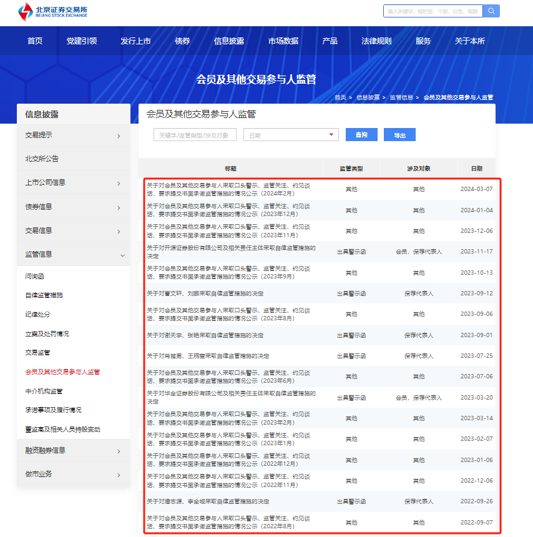Screen dimensions: 533x537
Task: Open the 2022年11月 supervision notice
Action: pos(228,481)
